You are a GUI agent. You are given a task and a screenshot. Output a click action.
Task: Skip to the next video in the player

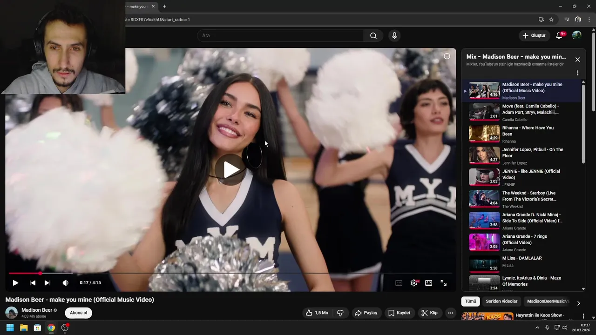tap(47, 282)
